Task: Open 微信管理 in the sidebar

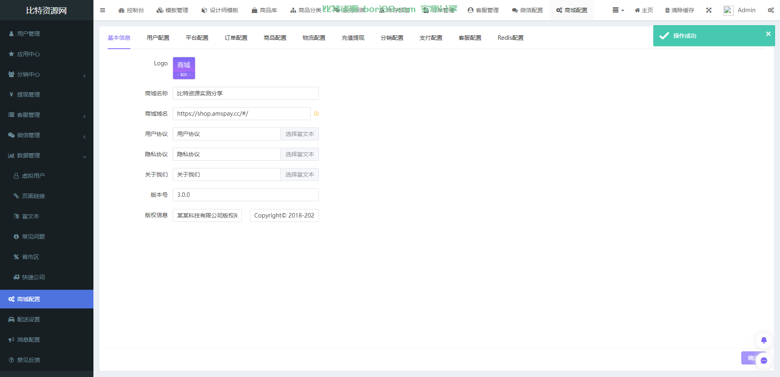Action: point(47,135)
